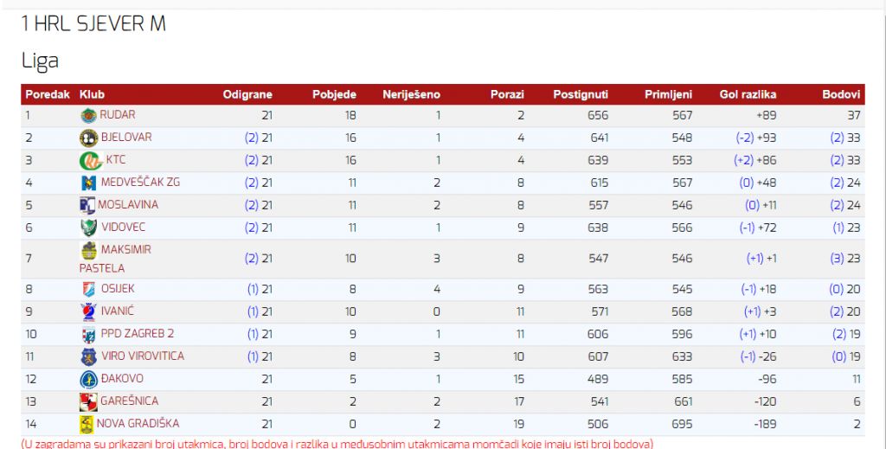Click the PPD Zagreb 2 logo icon
Image resolution: width=886 pixels, height=449 pixels.
click(x=88, y=334)
